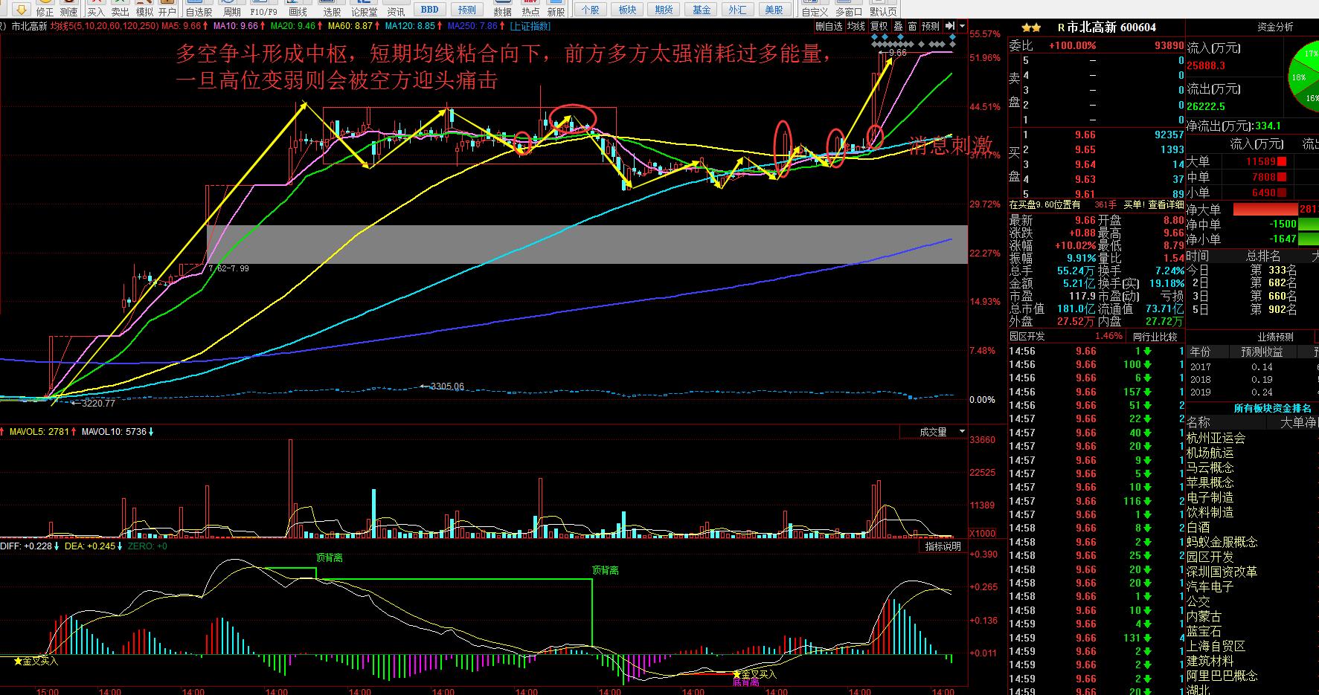
Task: Open the 自选股 watchlist icon
Action: pos(199,9)
